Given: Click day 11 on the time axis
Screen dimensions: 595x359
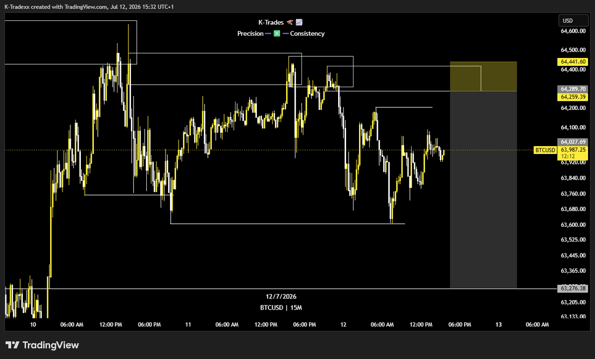Looking at the screenshot, I should (x=188, y=325).
